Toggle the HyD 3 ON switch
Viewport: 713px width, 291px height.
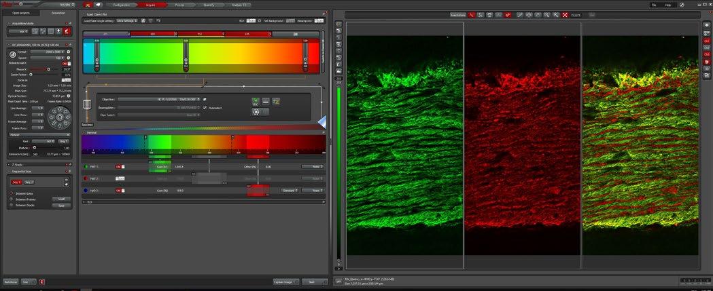120,191
